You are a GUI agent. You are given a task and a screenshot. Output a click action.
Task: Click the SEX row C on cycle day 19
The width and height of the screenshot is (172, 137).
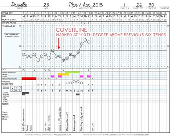coord(89,70)
